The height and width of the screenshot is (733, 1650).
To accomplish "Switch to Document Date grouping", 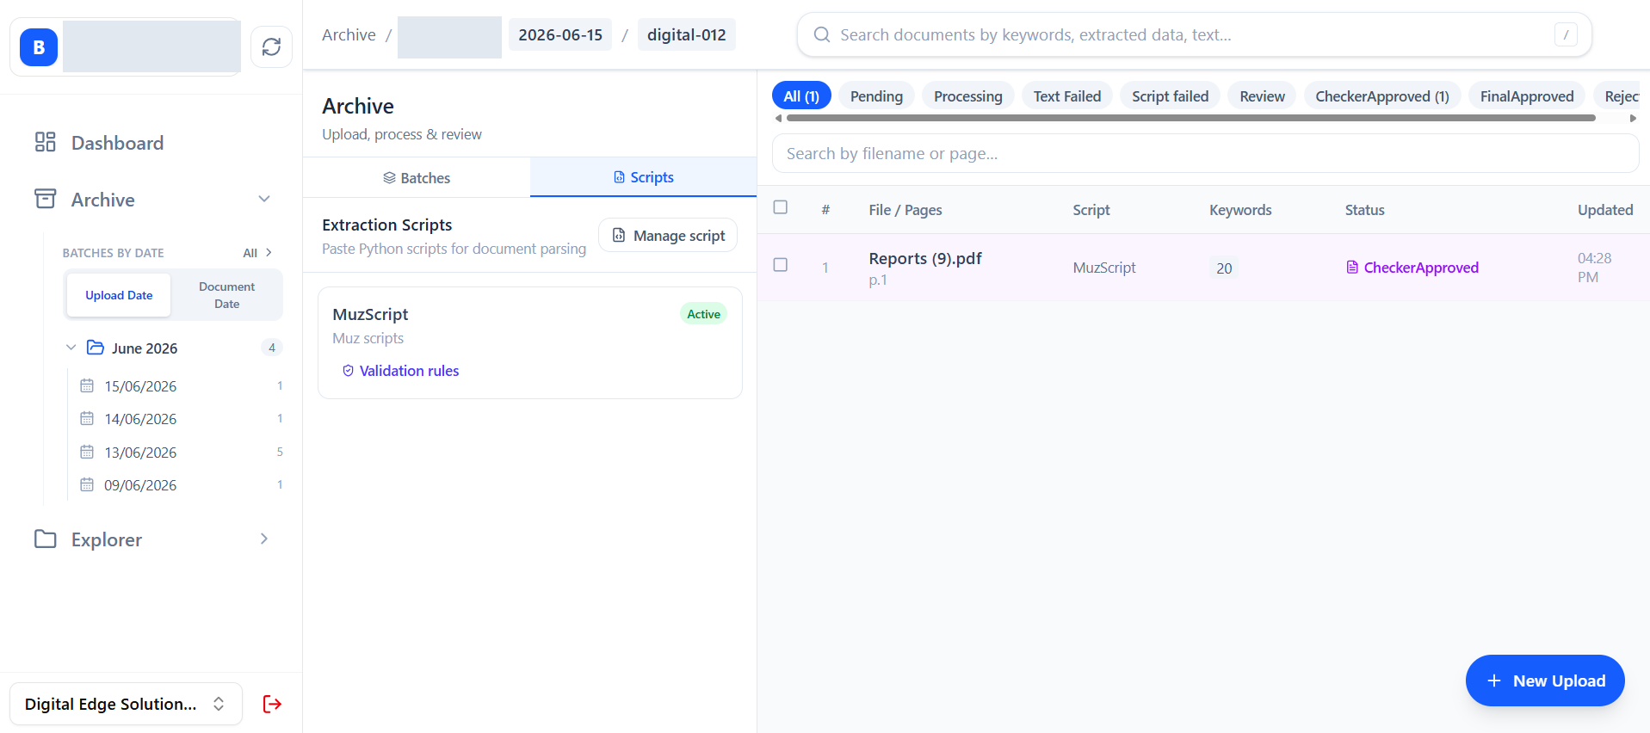I will click(226, 295).
